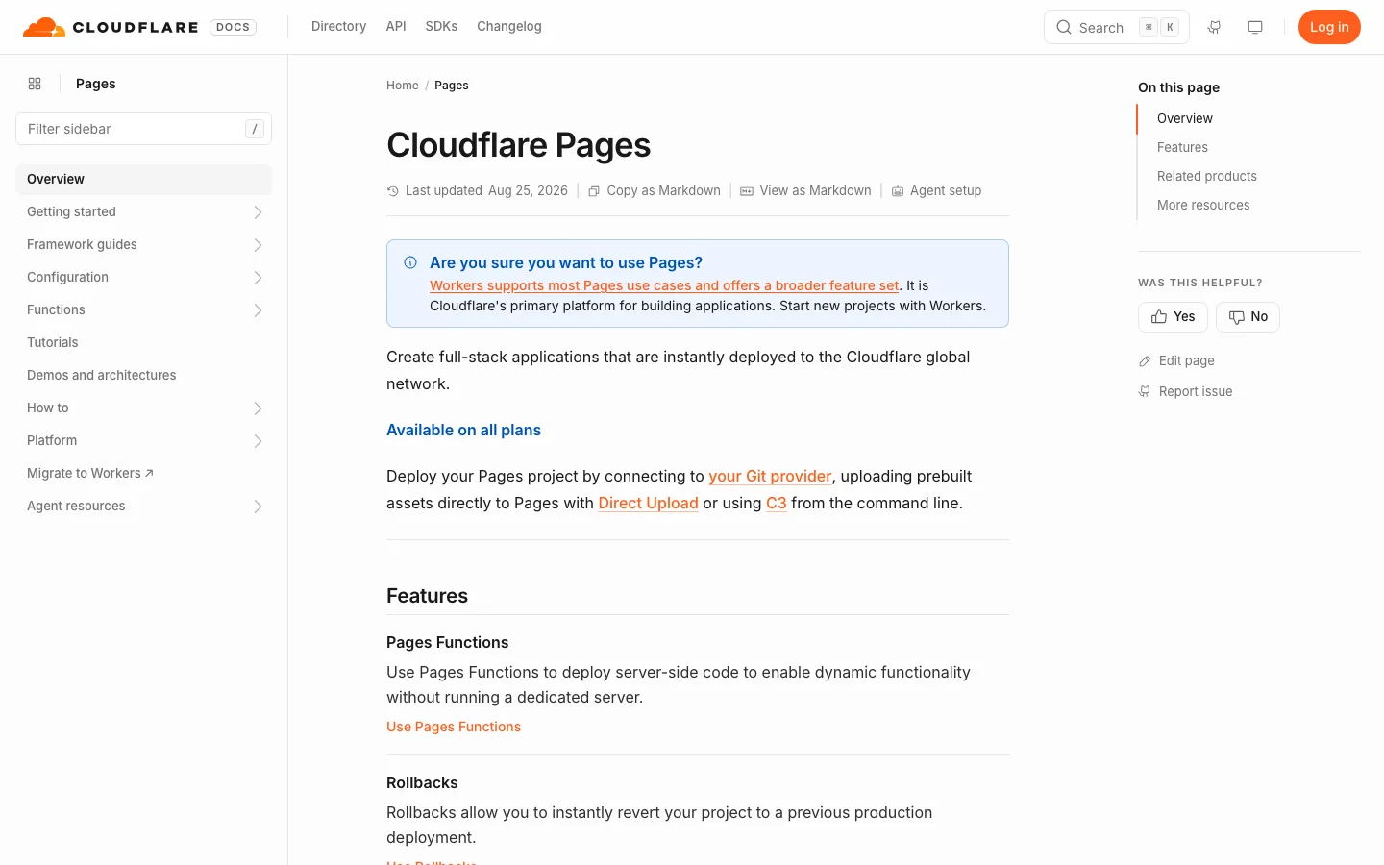1384x865 pixels.
Task: Click the search magnifier icon
Action: click(1064, 27)
